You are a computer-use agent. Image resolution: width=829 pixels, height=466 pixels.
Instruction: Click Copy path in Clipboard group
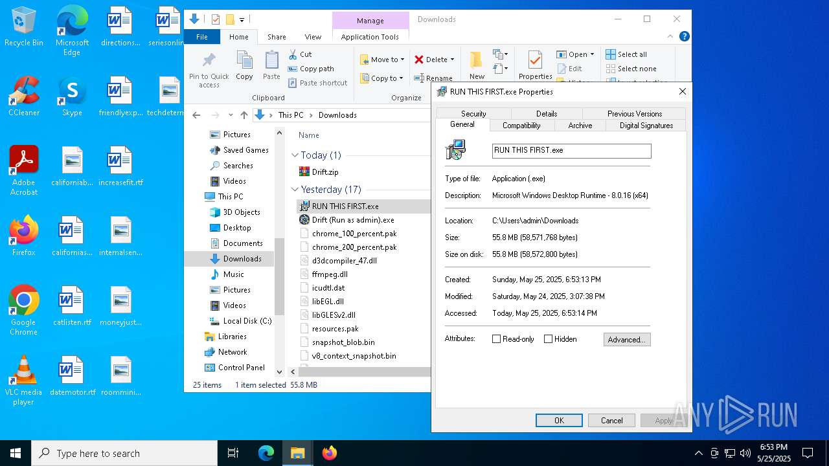tap(311, 69)
